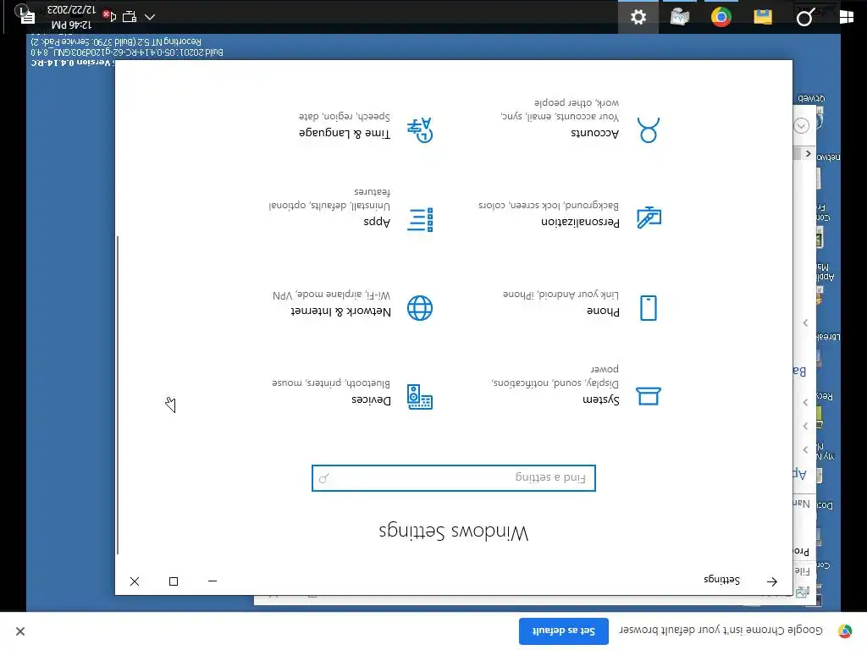867x650 pixels.
Task: Click the Apps category label
Action: click(x=377, y=222)
